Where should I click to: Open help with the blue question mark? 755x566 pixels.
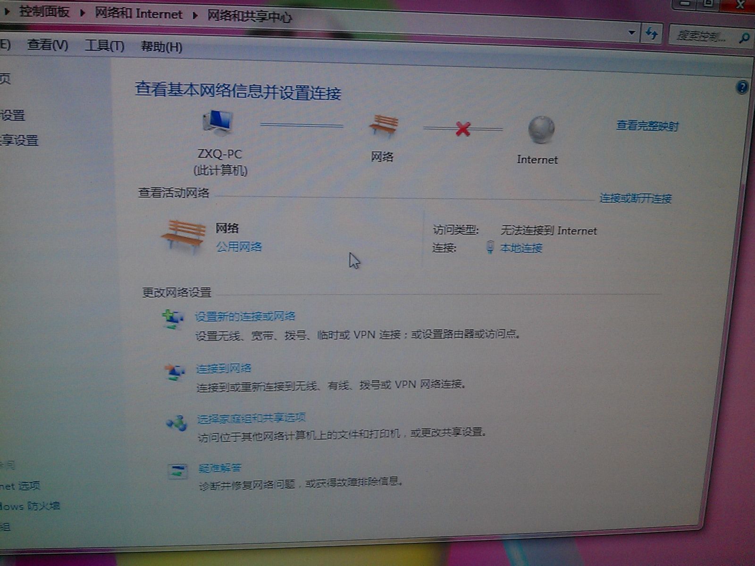click(x=741, y=87)
